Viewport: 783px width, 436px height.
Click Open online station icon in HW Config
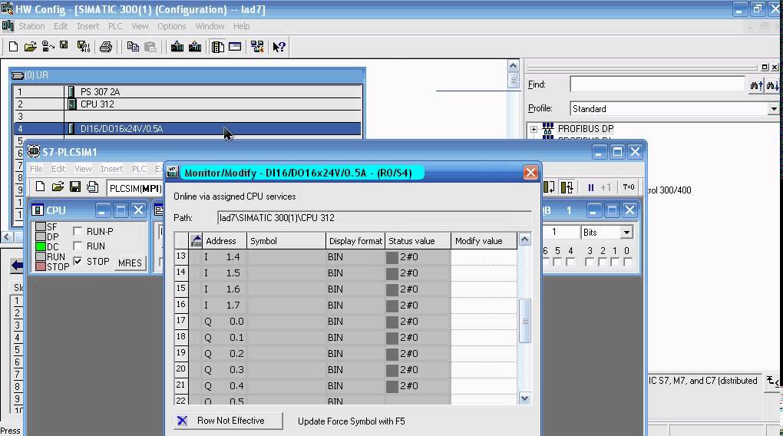coord(48,47)
